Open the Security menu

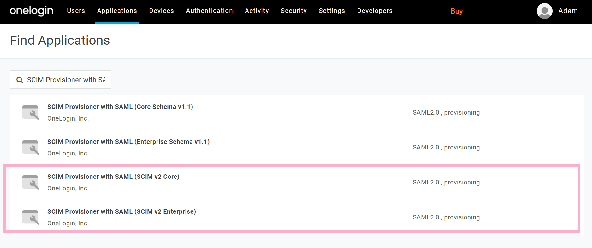coord(294,11)
